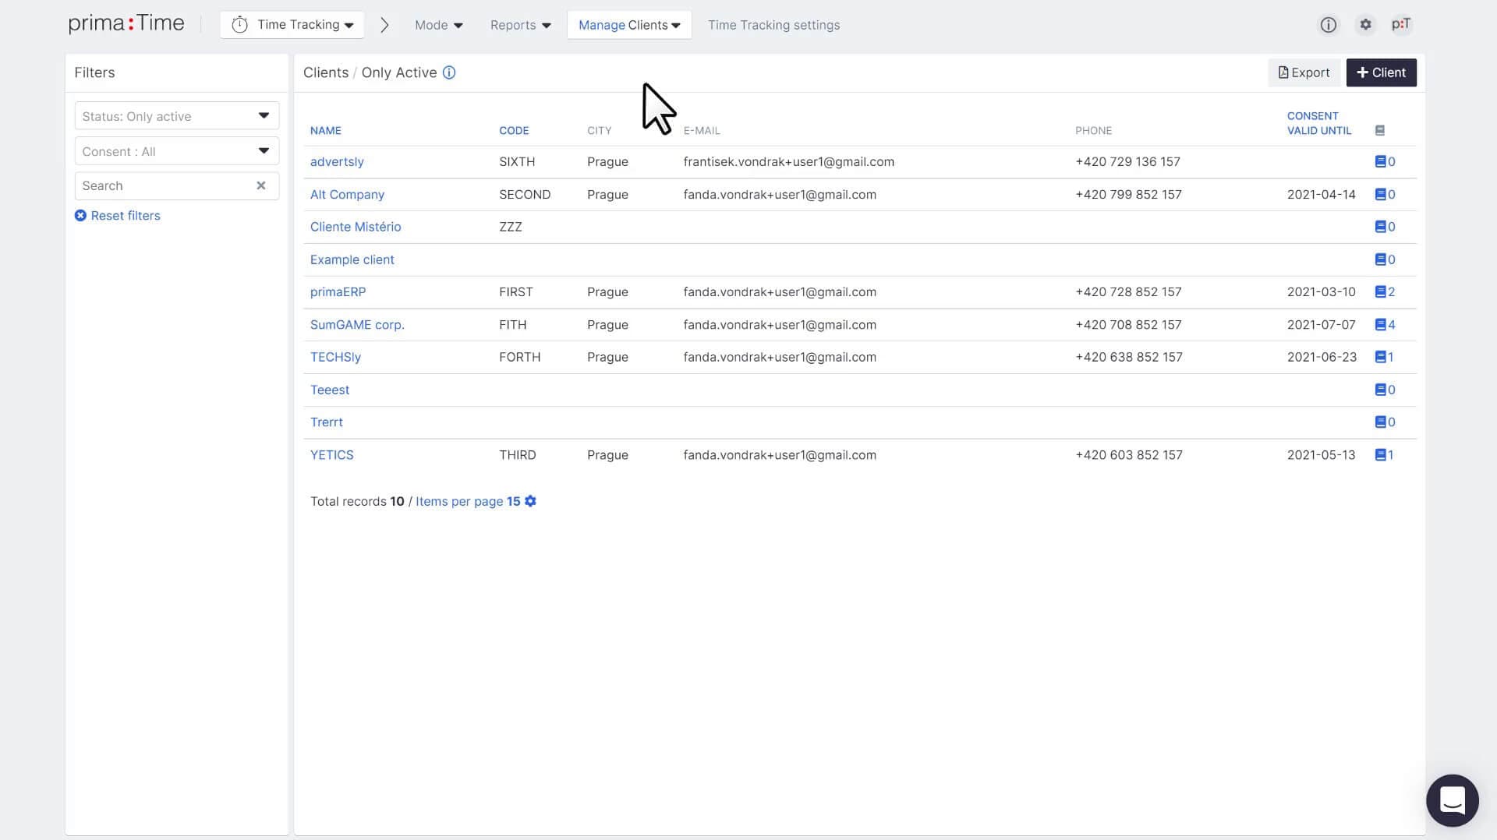This screenshot has width=1497, height=840.
Task: Click Clients breadcrumb title
Action: click(326, 72)
